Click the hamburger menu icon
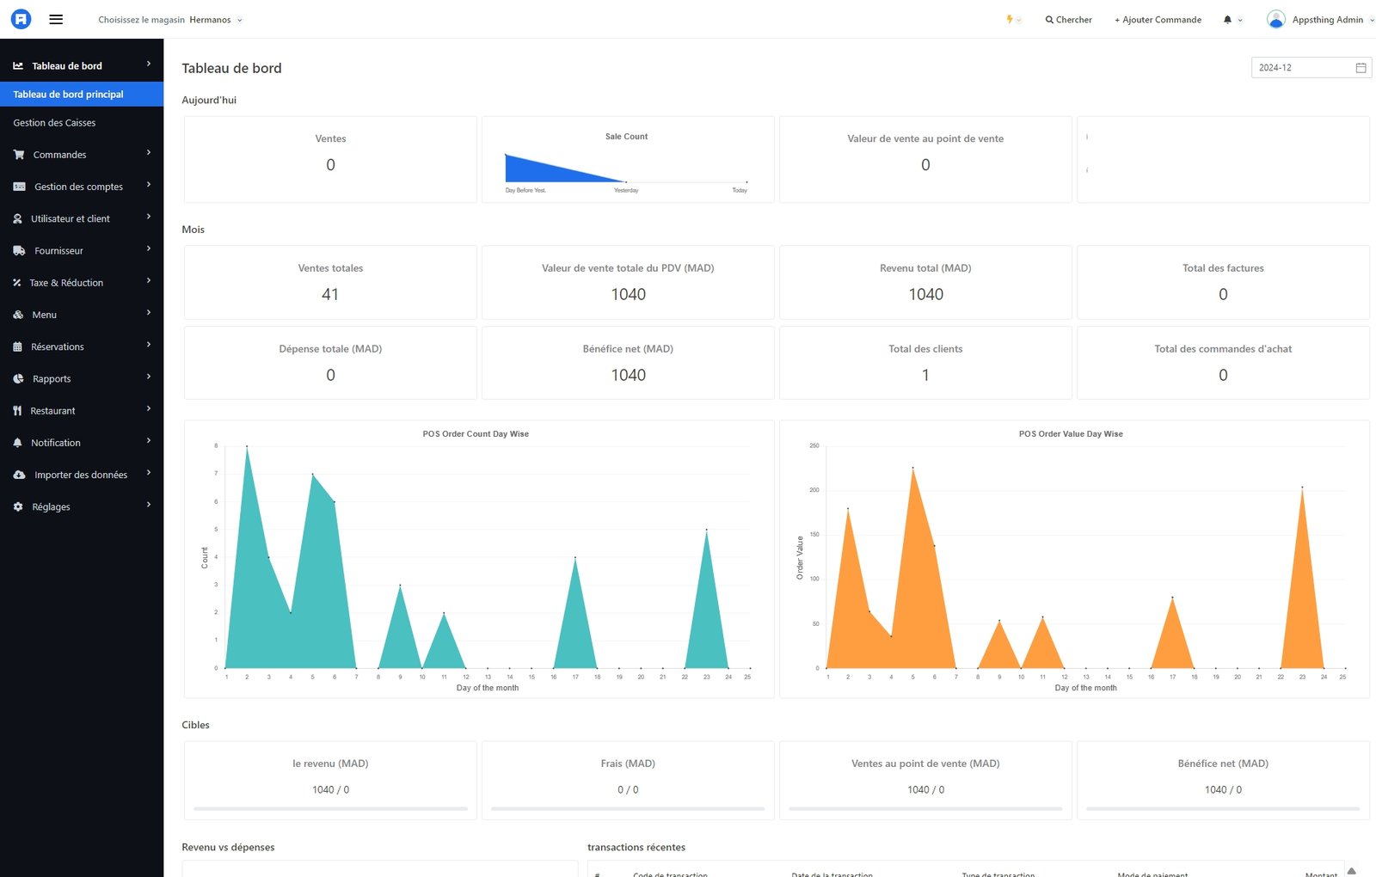The height and width of the screenshot is (877, 1376). point(56,19)
